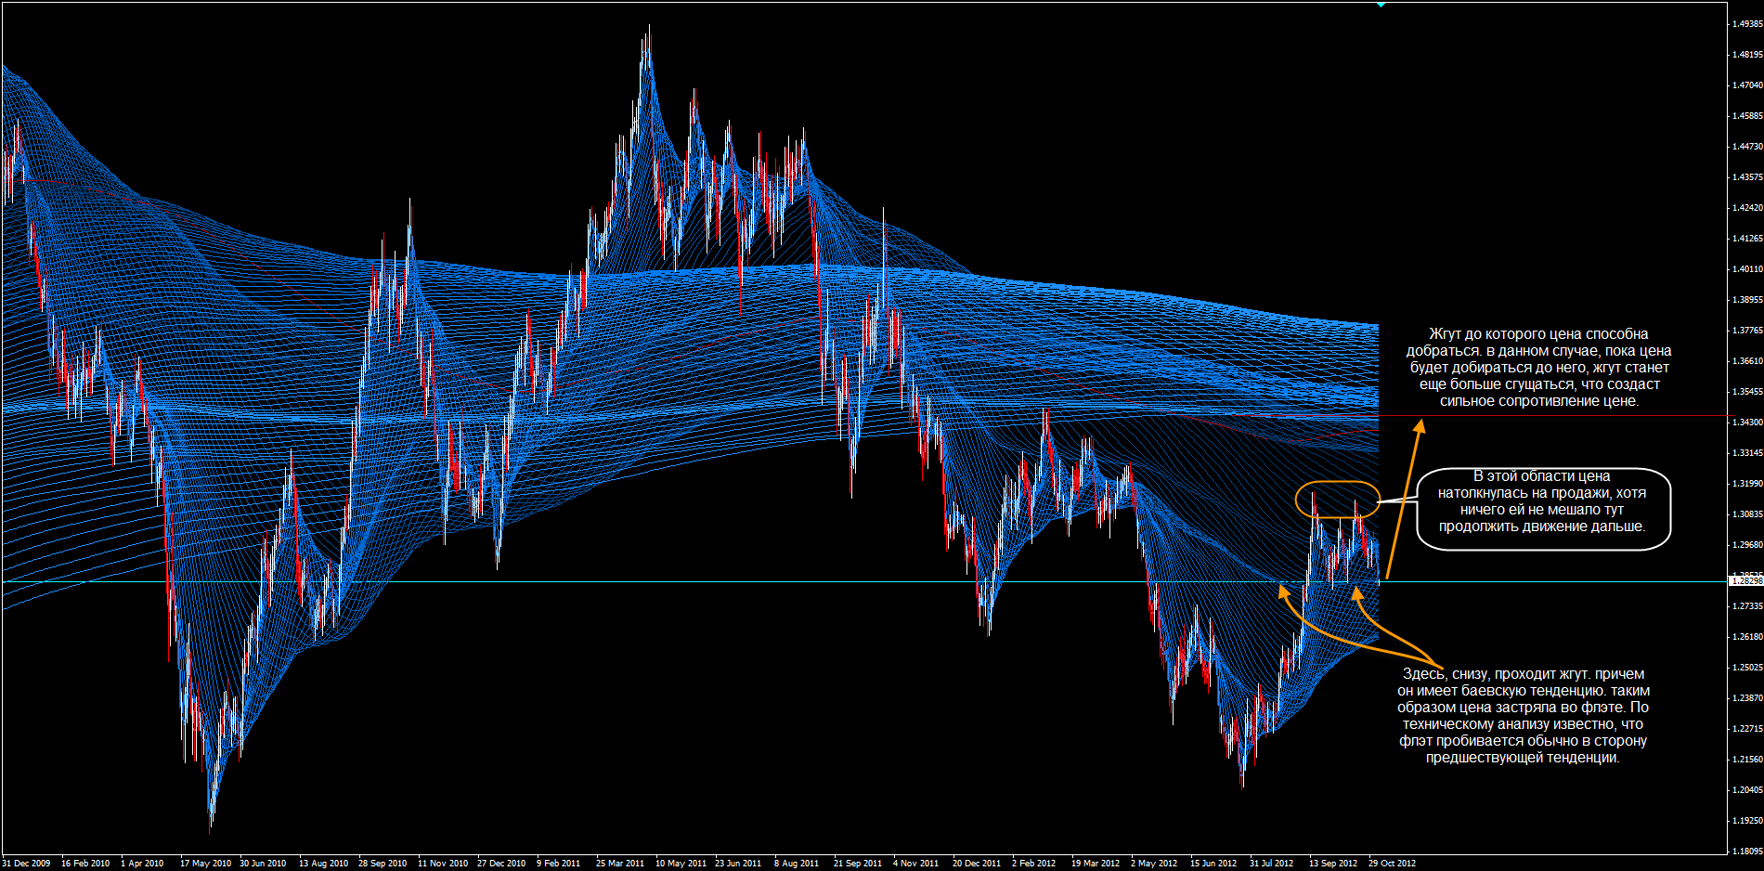Select the cyan horizontal price line

pos(863,581)
